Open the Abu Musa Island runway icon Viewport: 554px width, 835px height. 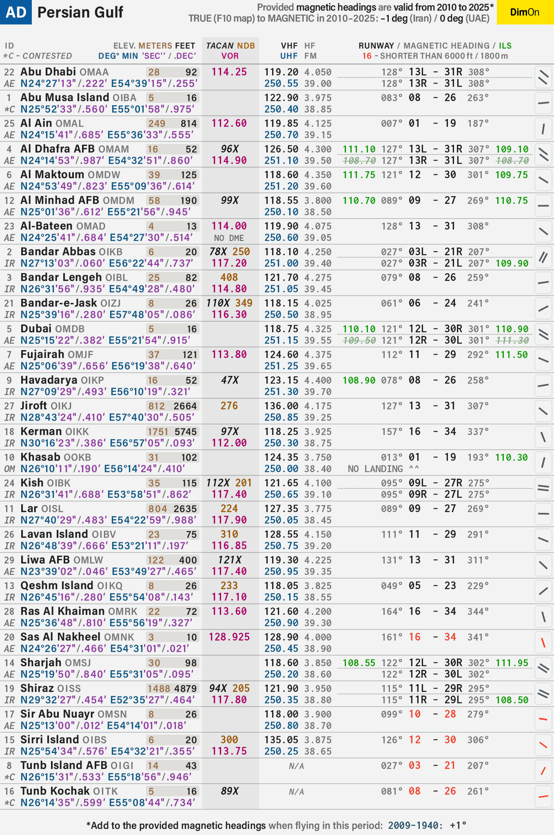click(x=543, y=103)
